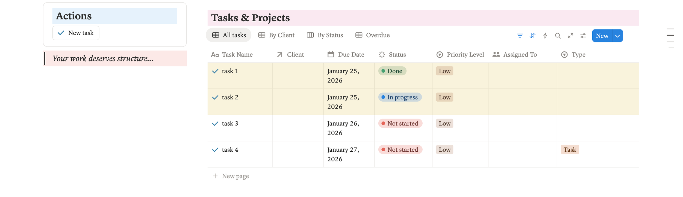This screenshot has height=197, width=683.
Task: Open the Task type select in task 4 row
Action: (570, 150)
